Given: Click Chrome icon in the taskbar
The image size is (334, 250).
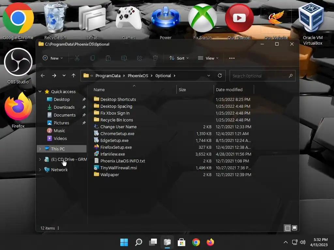Looking at the screenshot, I should 196,242.
